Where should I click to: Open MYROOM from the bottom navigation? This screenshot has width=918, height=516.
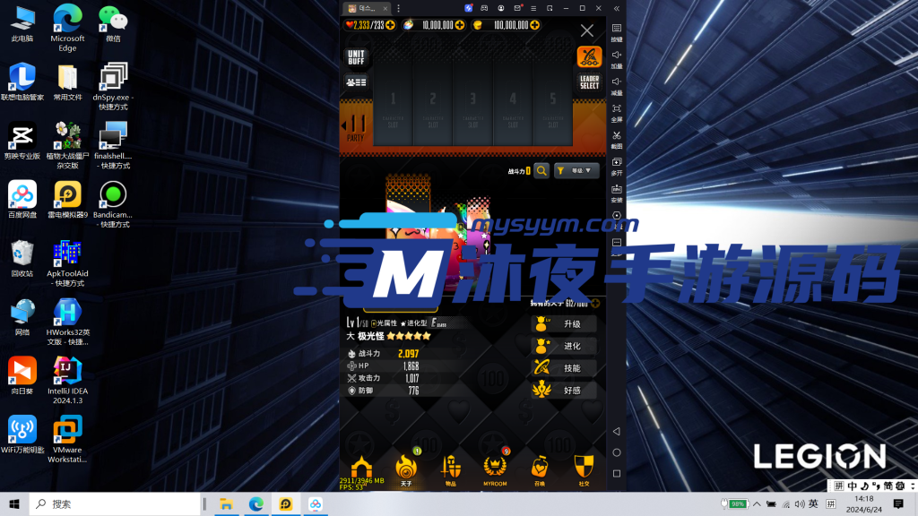pyautogui.click(x=494, y=467)
